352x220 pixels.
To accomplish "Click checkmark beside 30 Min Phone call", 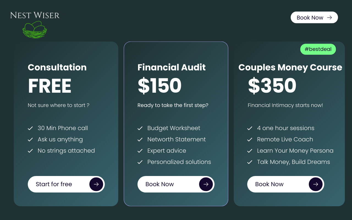I will (30, 128).
